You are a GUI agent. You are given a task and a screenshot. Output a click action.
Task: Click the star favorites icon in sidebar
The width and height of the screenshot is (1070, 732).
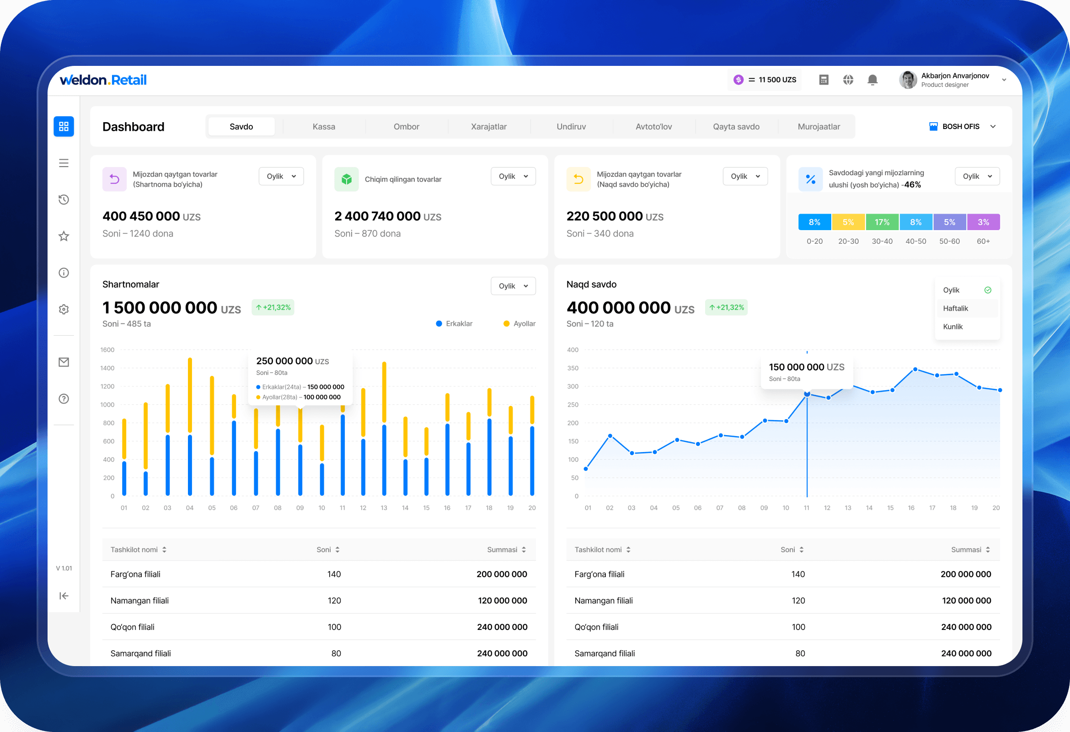click(64, 237)
